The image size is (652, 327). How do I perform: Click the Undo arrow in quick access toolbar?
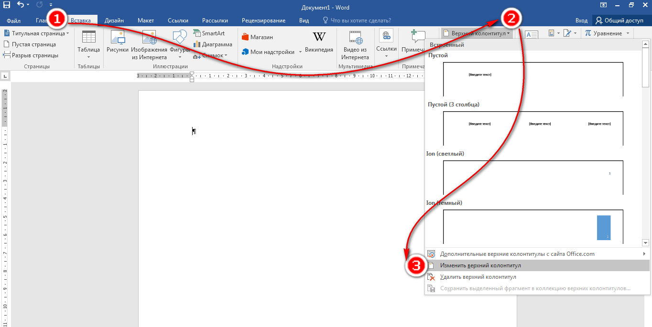[x=21, y=5]
